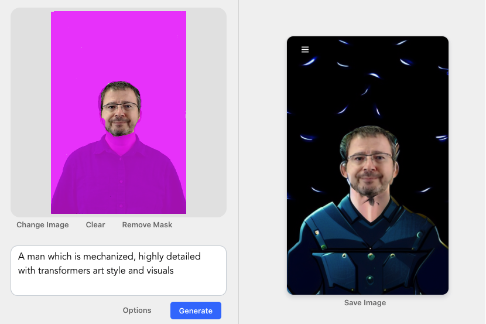
Task: Click the glasses in the source photo
Action: coord(120,107)
